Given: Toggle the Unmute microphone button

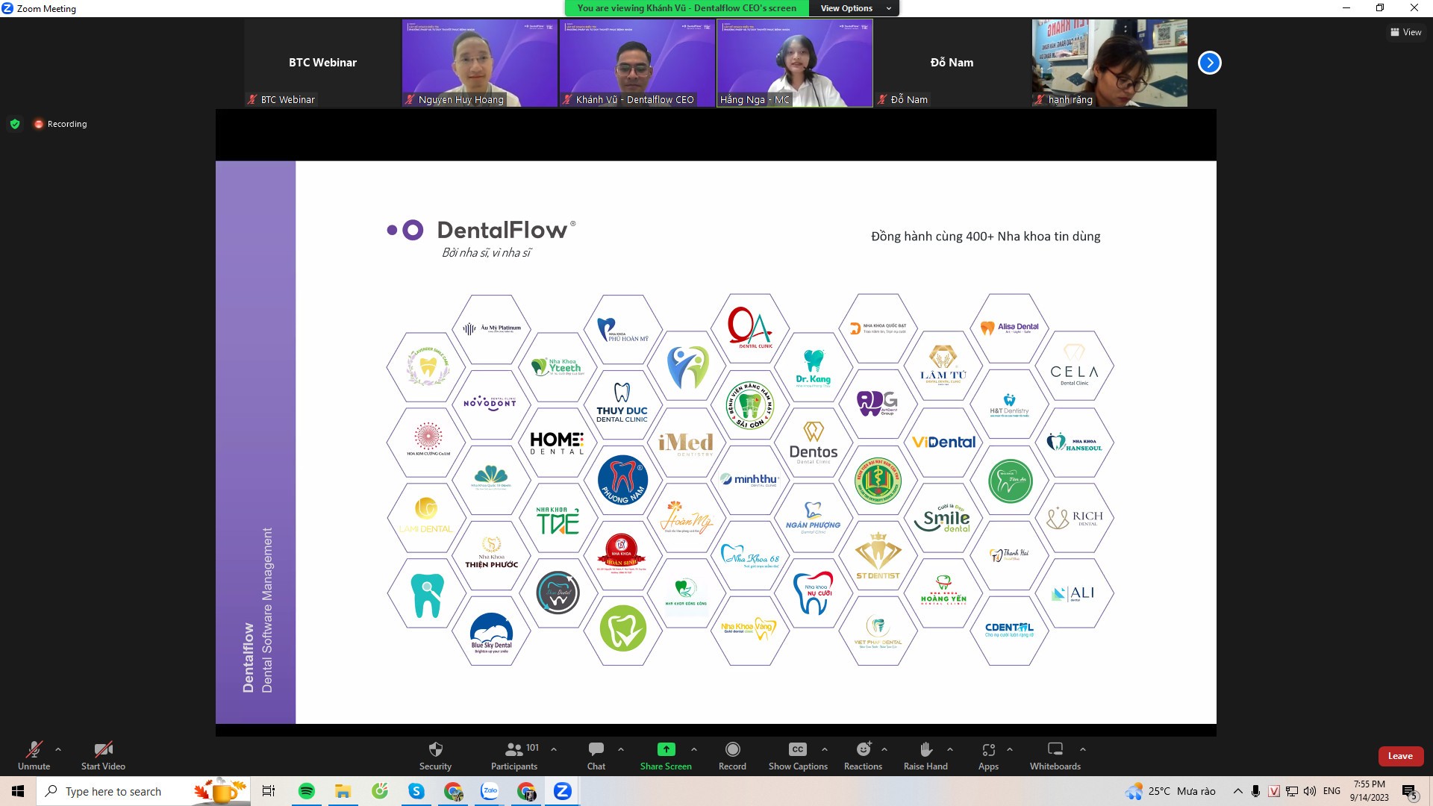Looking at the screenshot, I should pos(34,749).
